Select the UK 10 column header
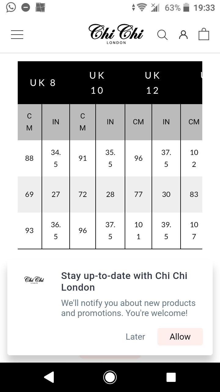Screen dimensions: 220x392 pyautogui.click(x=97, y=83)
